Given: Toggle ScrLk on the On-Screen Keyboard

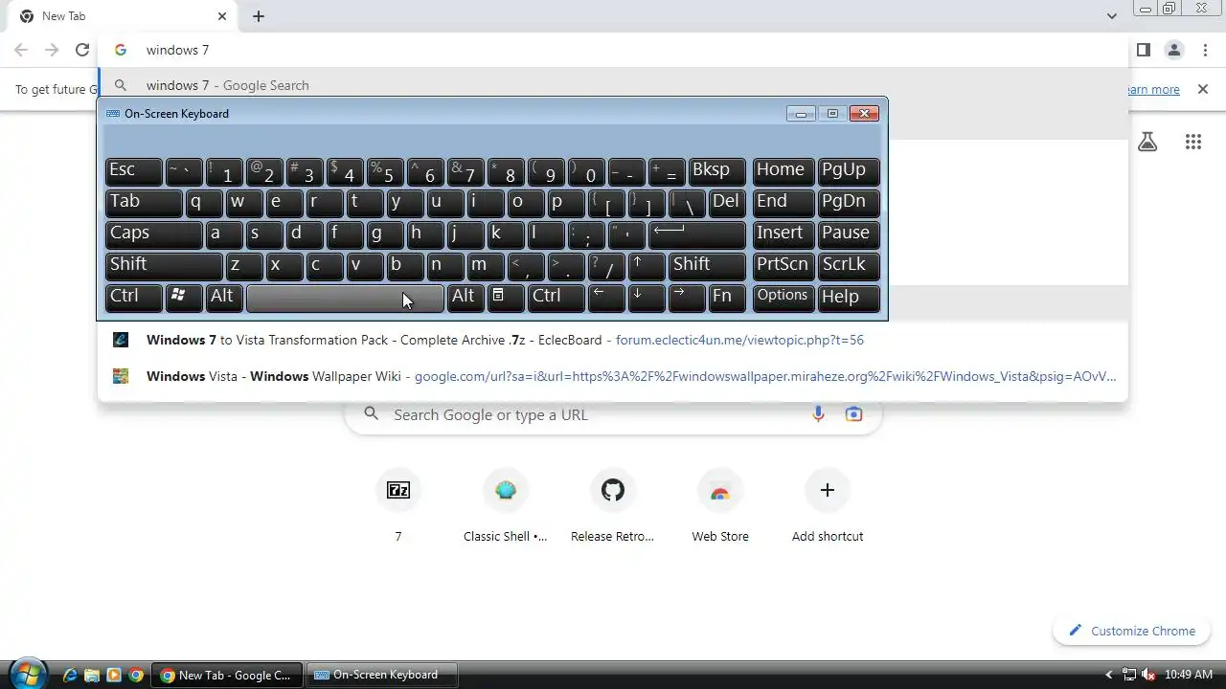Looking at the screenshot, I should point(849,266).
